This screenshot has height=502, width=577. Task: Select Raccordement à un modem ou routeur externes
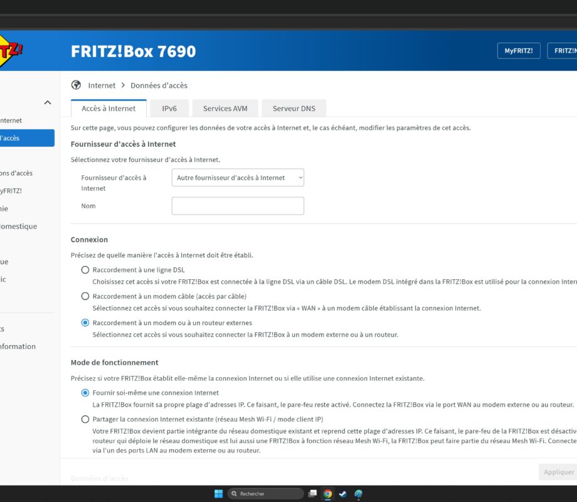click(x=85, y=323)
